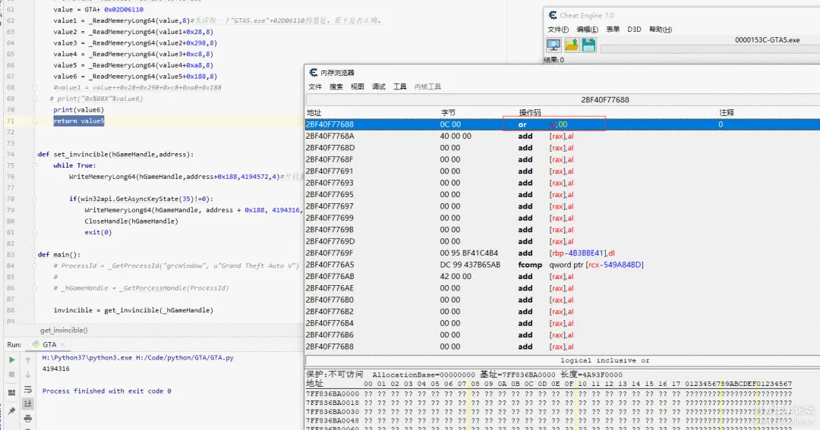Viewport: 820px width, 430px height.
Task: Click the pin tab icon in Run panel
Action: click(x=11, y=411)
